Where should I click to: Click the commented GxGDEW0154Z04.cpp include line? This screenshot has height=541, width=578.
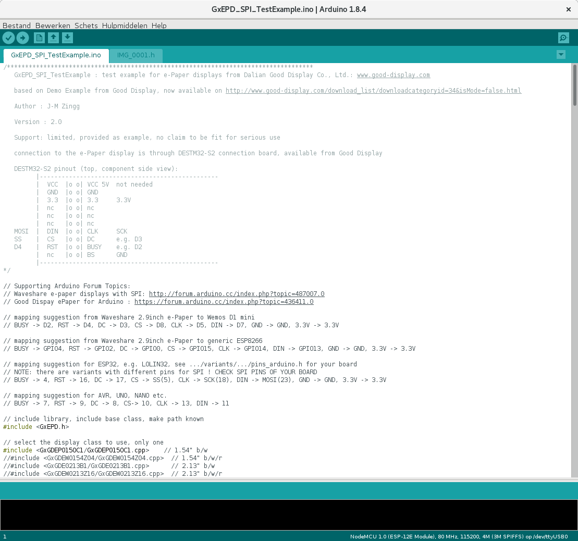pos(113,458)
